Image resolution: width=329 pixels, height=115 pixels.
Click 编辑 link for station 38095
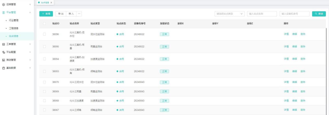coord(295,47)
